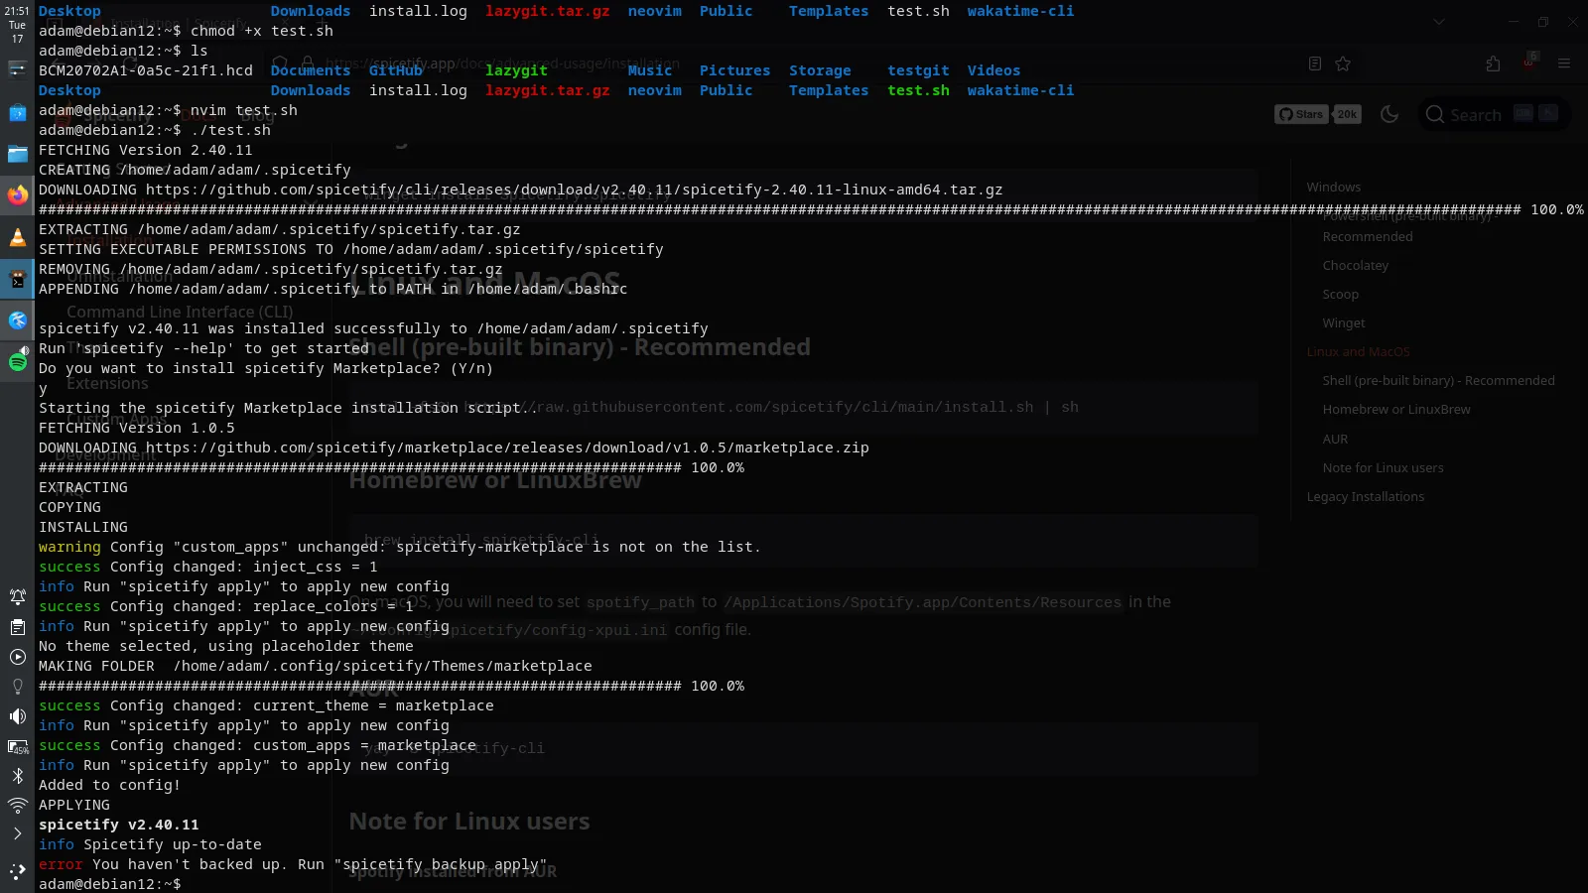The image size is (1588, 893).
Task: Open the KDE application launcher at panel bottom
Action: coord(17,872)
